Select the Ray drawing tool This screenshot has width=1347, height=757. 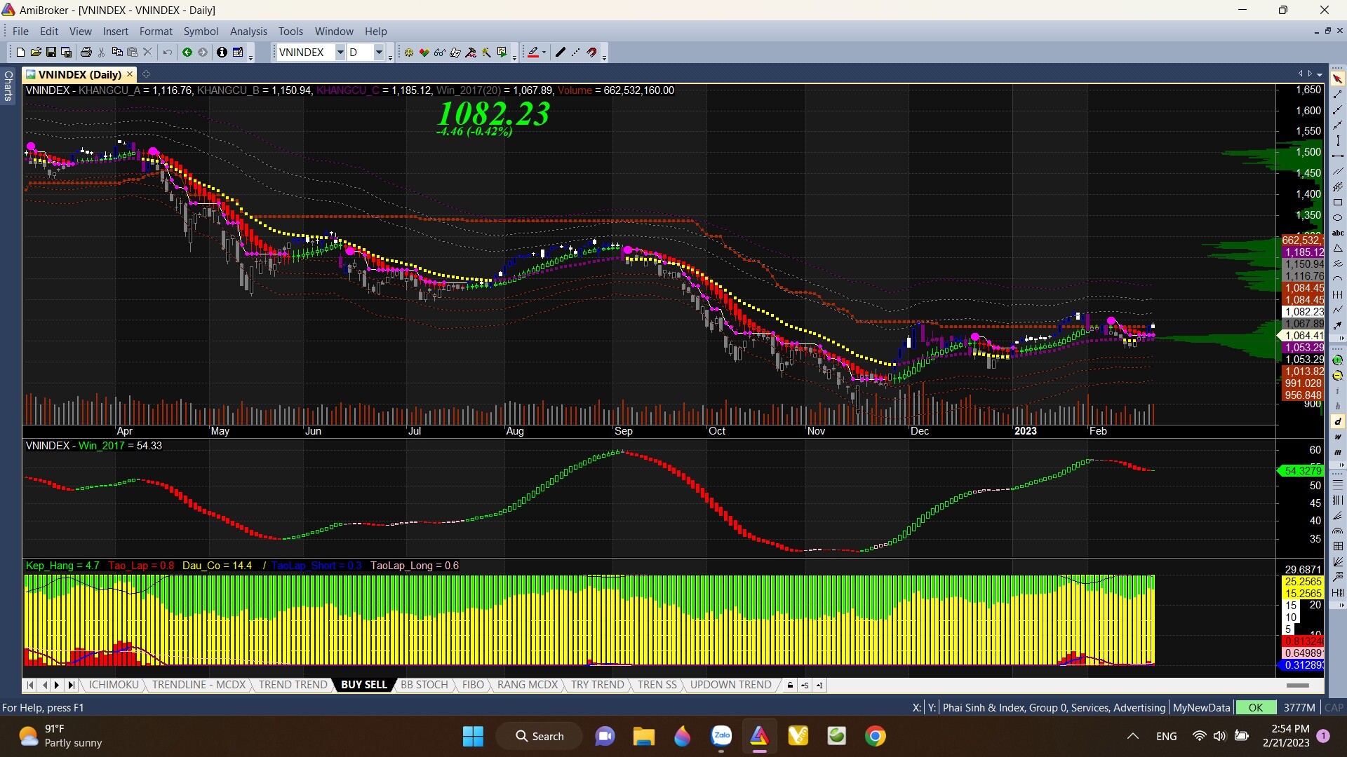1338,110
